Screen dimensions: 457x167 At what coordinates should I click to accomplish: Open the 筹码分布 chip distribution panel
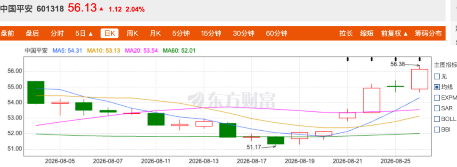coord(428,33)
